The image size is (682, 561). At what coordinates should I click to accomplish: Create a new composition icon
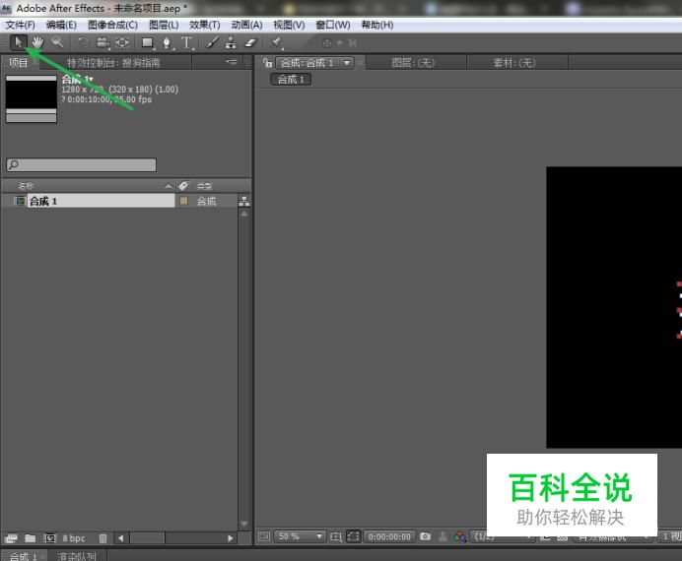click(50, 538)
